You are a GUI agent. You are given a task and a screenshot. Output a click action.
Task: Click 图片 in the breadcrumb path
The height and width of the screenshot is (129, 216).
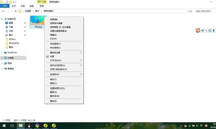tap(37, 11)
